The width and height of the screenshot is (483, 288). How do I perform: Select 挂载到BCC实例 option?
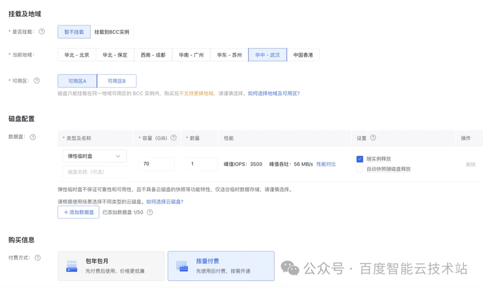[x=112, y=32]
